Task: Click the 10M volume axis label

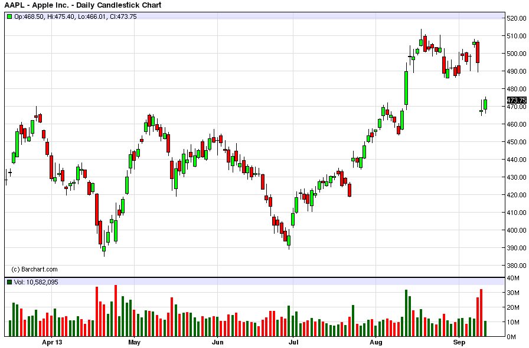Action: (x=513, y=322)
